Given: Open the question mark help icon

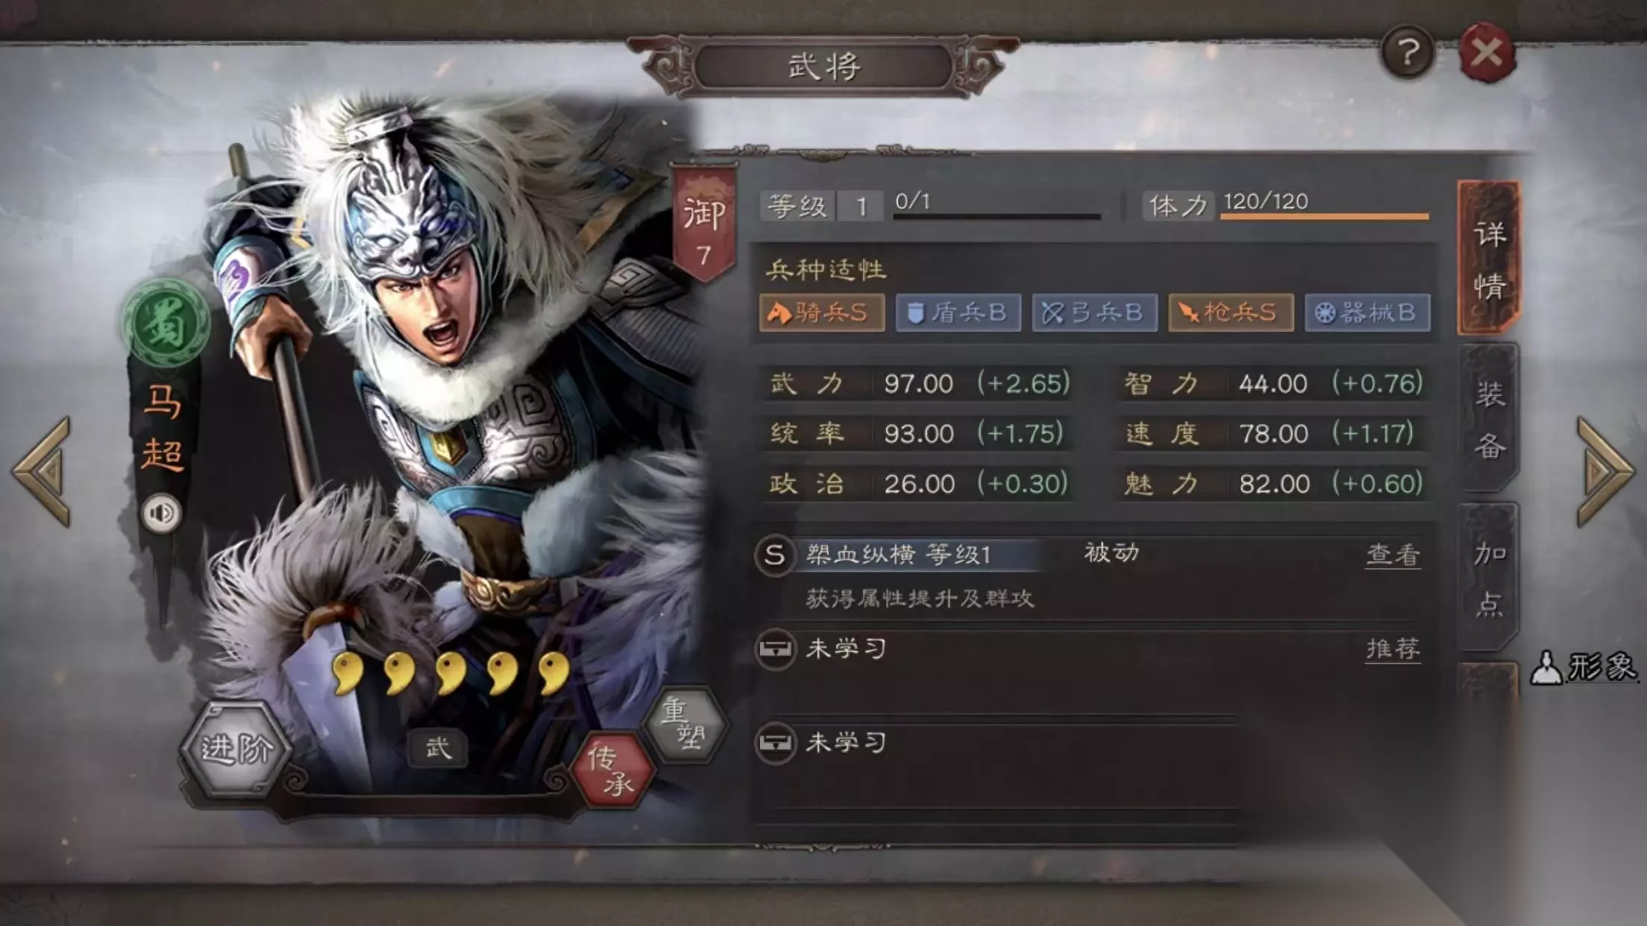Looking at the screenshot, I should tap(1408, 52).
